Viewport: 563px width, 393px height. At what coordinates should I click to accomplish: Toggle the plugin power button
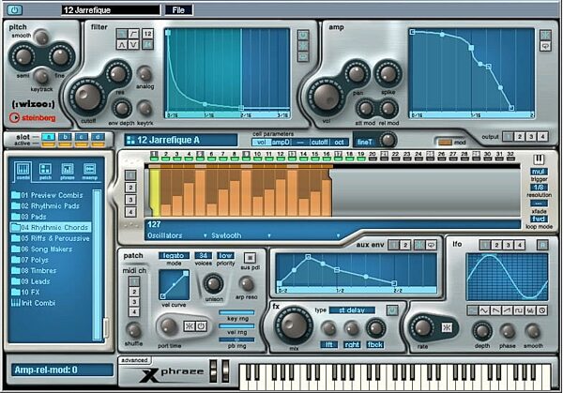15,9
